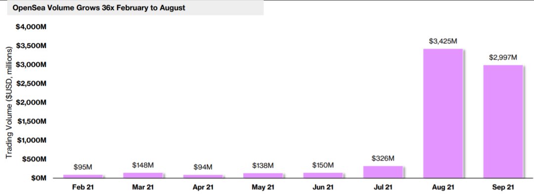Select the Jul 21 bar
Screen dimensions: 534x195
(383, 172)
